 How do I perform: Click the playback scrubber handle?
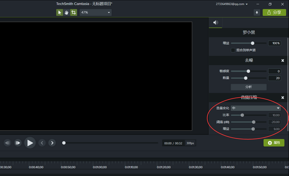coord(64,143)
